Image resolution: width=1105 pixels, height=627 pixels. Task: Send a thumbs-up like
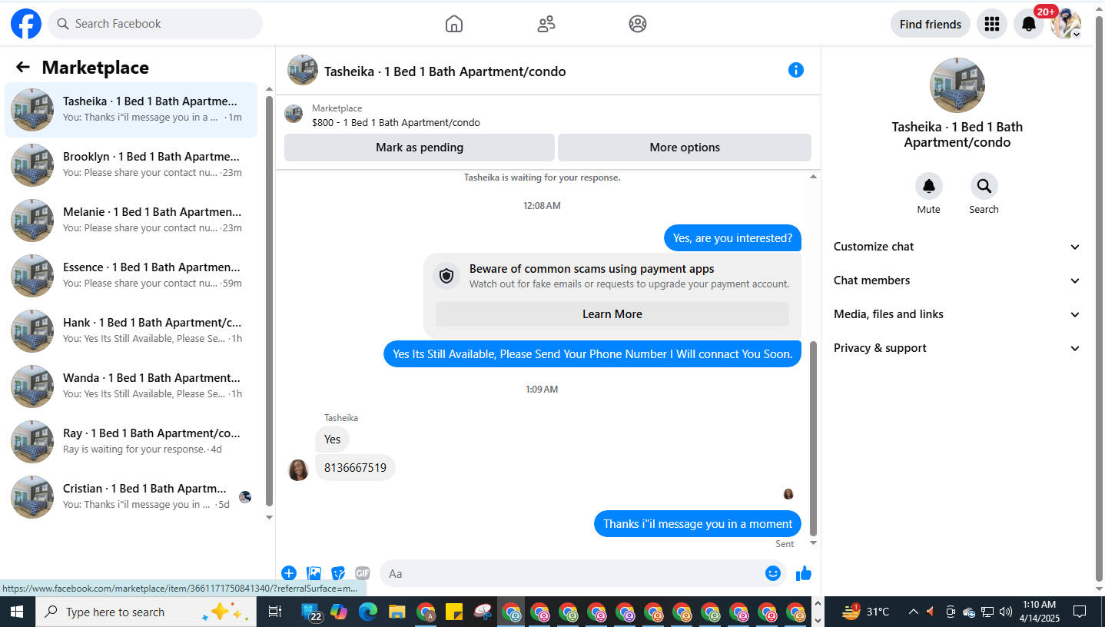pyautogui.click(x=804, y=573)
